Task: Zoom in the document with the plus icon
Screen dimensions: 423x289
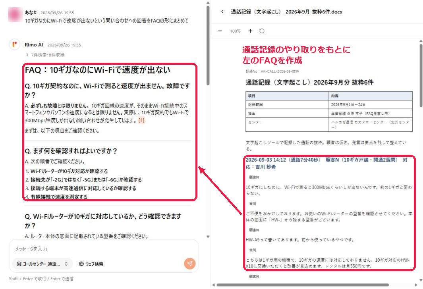Action: (250, 31)
